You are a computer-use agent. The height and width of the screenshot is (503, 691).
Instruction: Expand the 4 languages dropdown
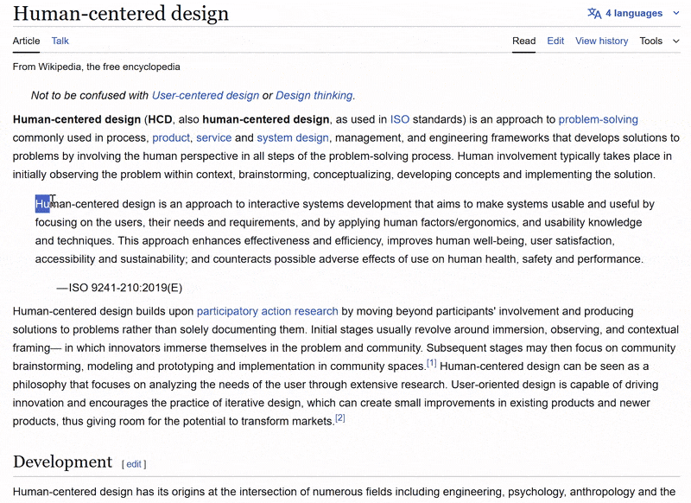[635, 13]
